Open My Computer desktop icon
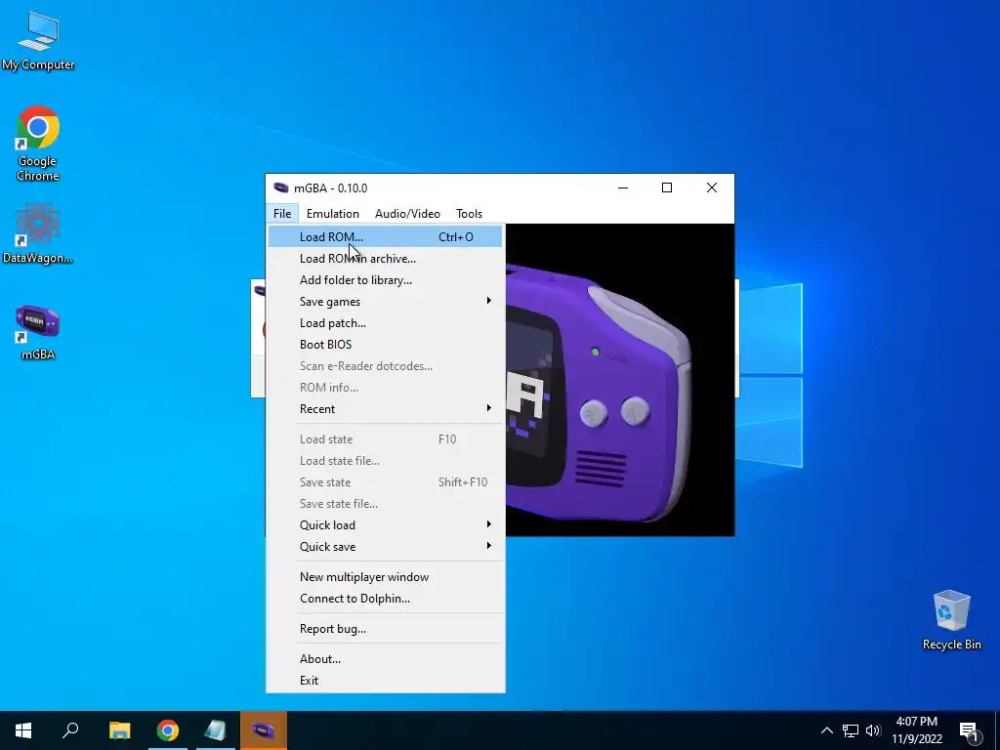 (x=38, y=41)
